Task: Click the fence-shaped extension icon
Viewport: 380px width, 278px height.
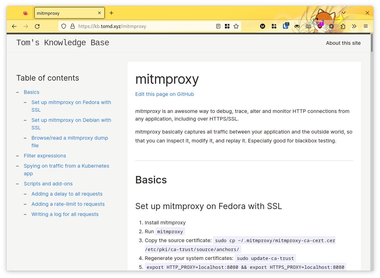Action: click(308, 26)
